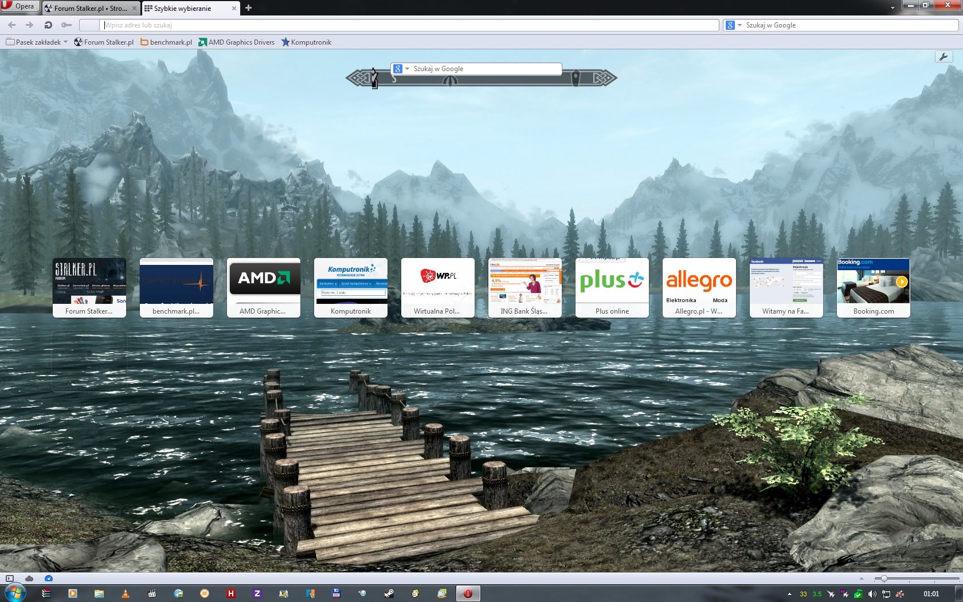Screen dimensions: 963x602
Task: Open the Plus online speed dial tile
Action: pyautogui.click(x=612, y=288)
